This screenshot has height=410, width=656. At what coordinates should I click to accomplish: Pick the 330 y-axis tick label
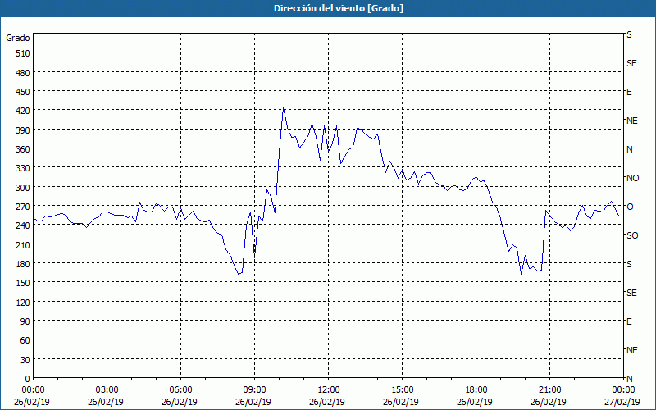coord(24,168)
